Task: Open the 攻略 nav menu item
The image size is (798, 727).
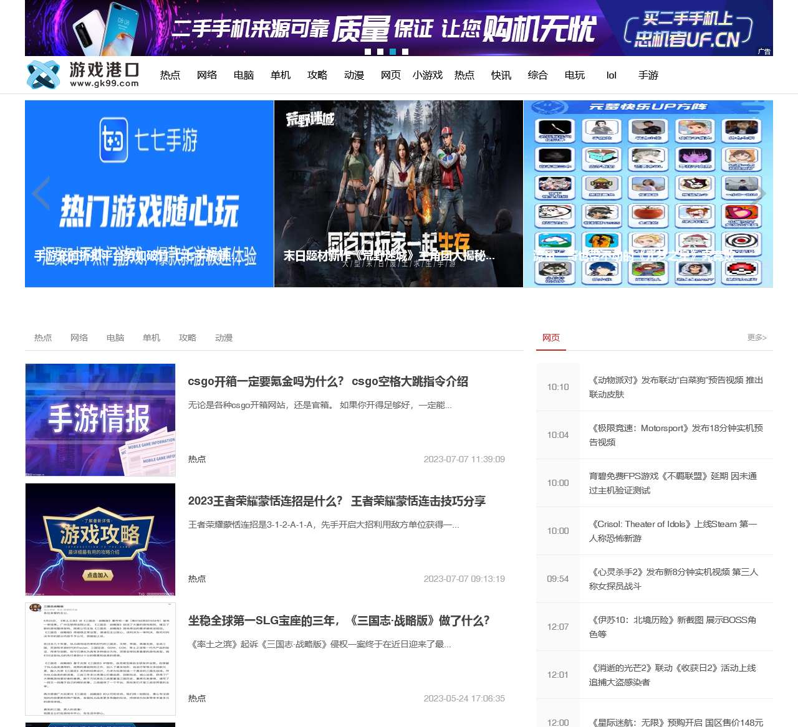Action: (317, 75)
